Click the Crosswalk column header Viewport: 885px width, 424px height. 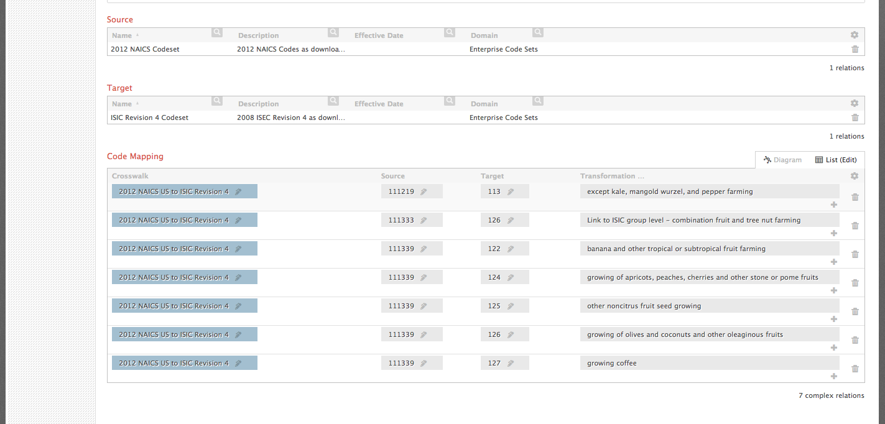pos(130,176)
